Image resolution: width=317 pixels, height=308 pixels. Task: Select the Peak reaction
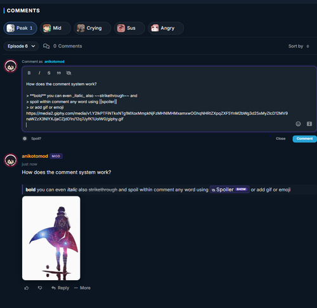point(20,28)
